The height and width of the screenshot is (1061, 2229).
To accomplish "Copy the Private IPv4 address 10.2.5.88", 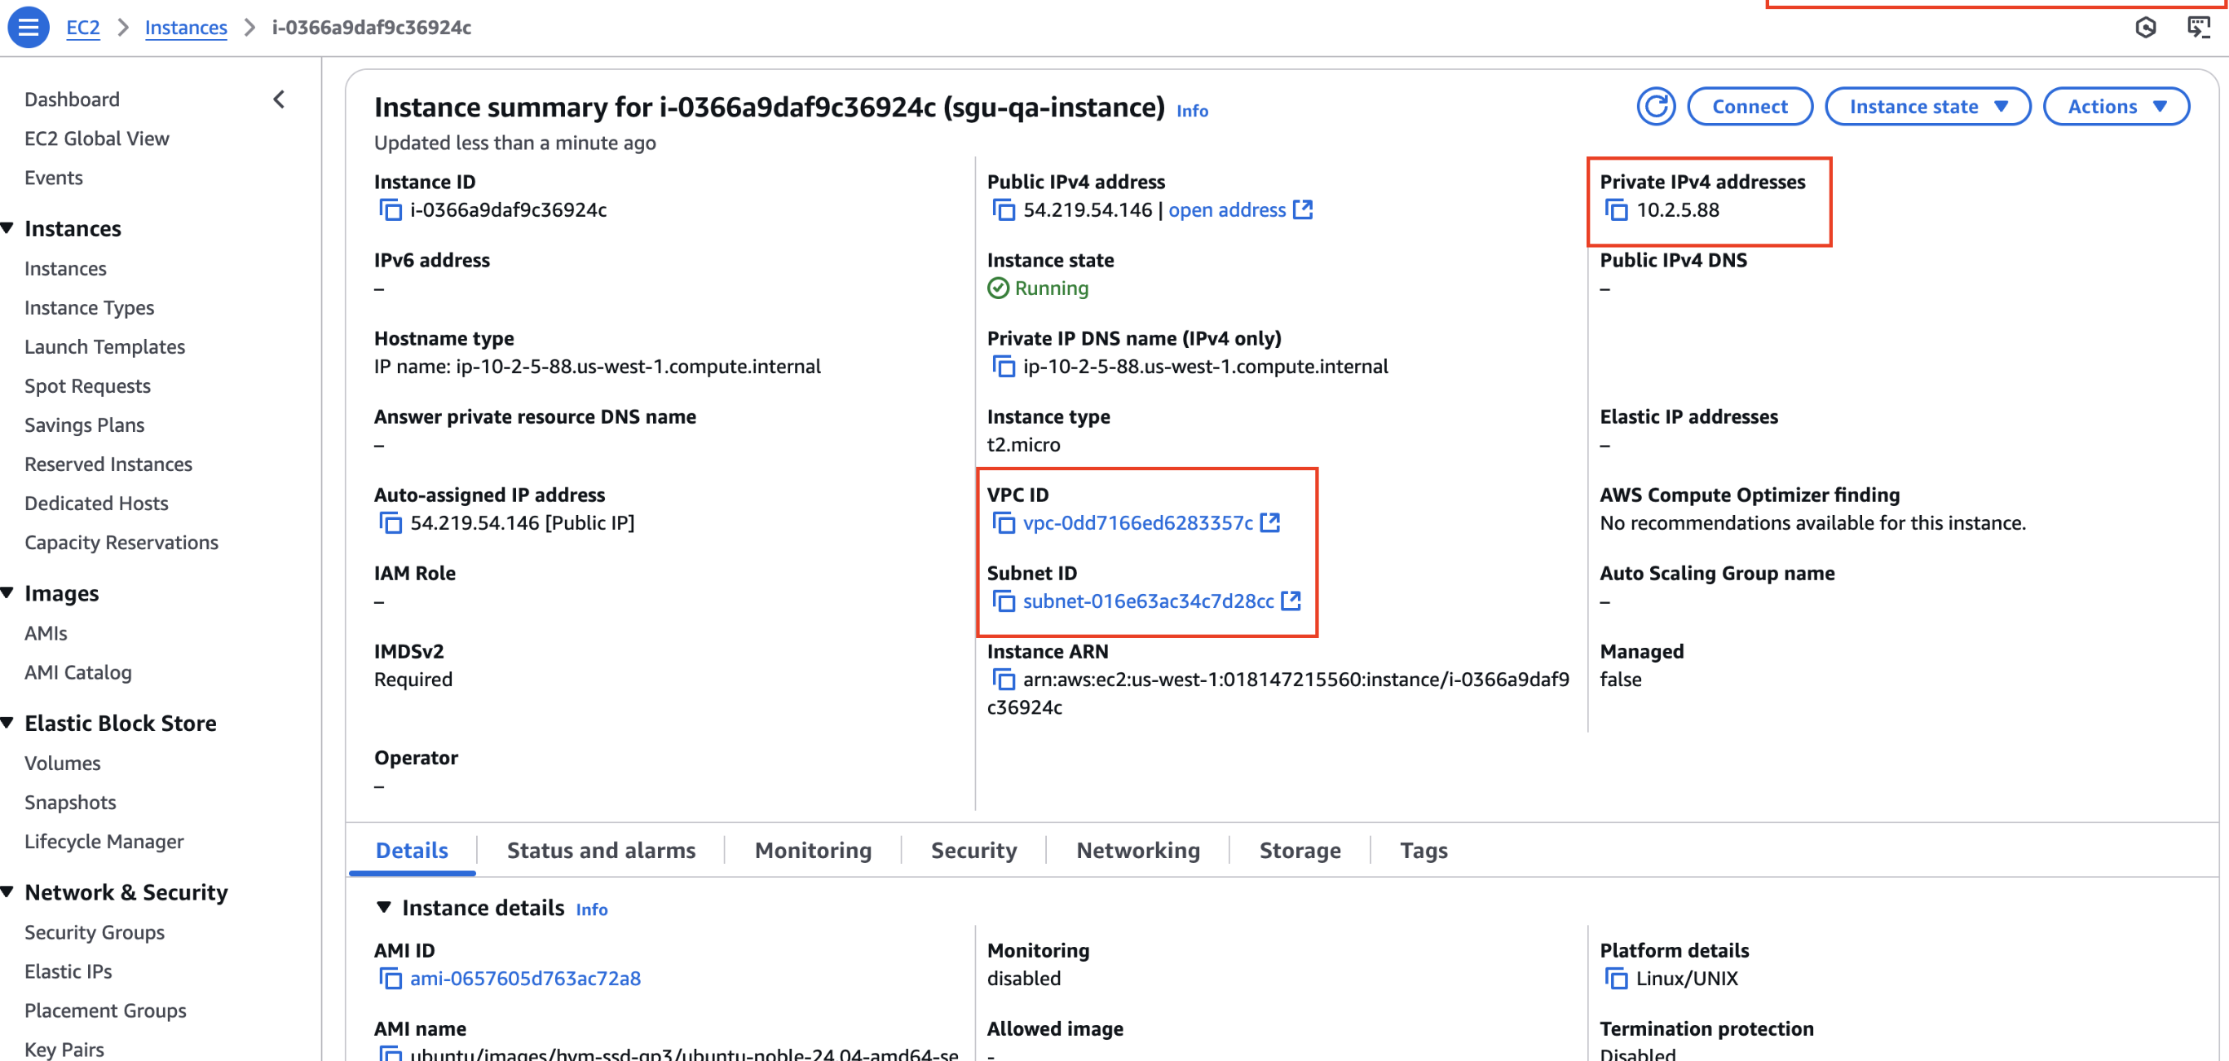I will click(1616, 210).
